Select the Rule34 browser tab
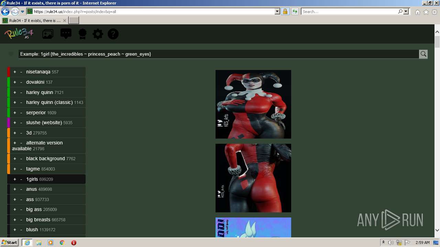This screenshot has width=440, height=247. click(34, 21)
